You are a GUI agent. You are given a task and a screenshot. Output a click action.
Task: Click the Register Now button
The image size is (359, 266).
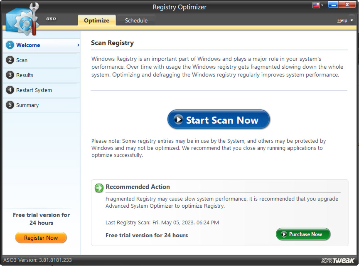[41, 237]
